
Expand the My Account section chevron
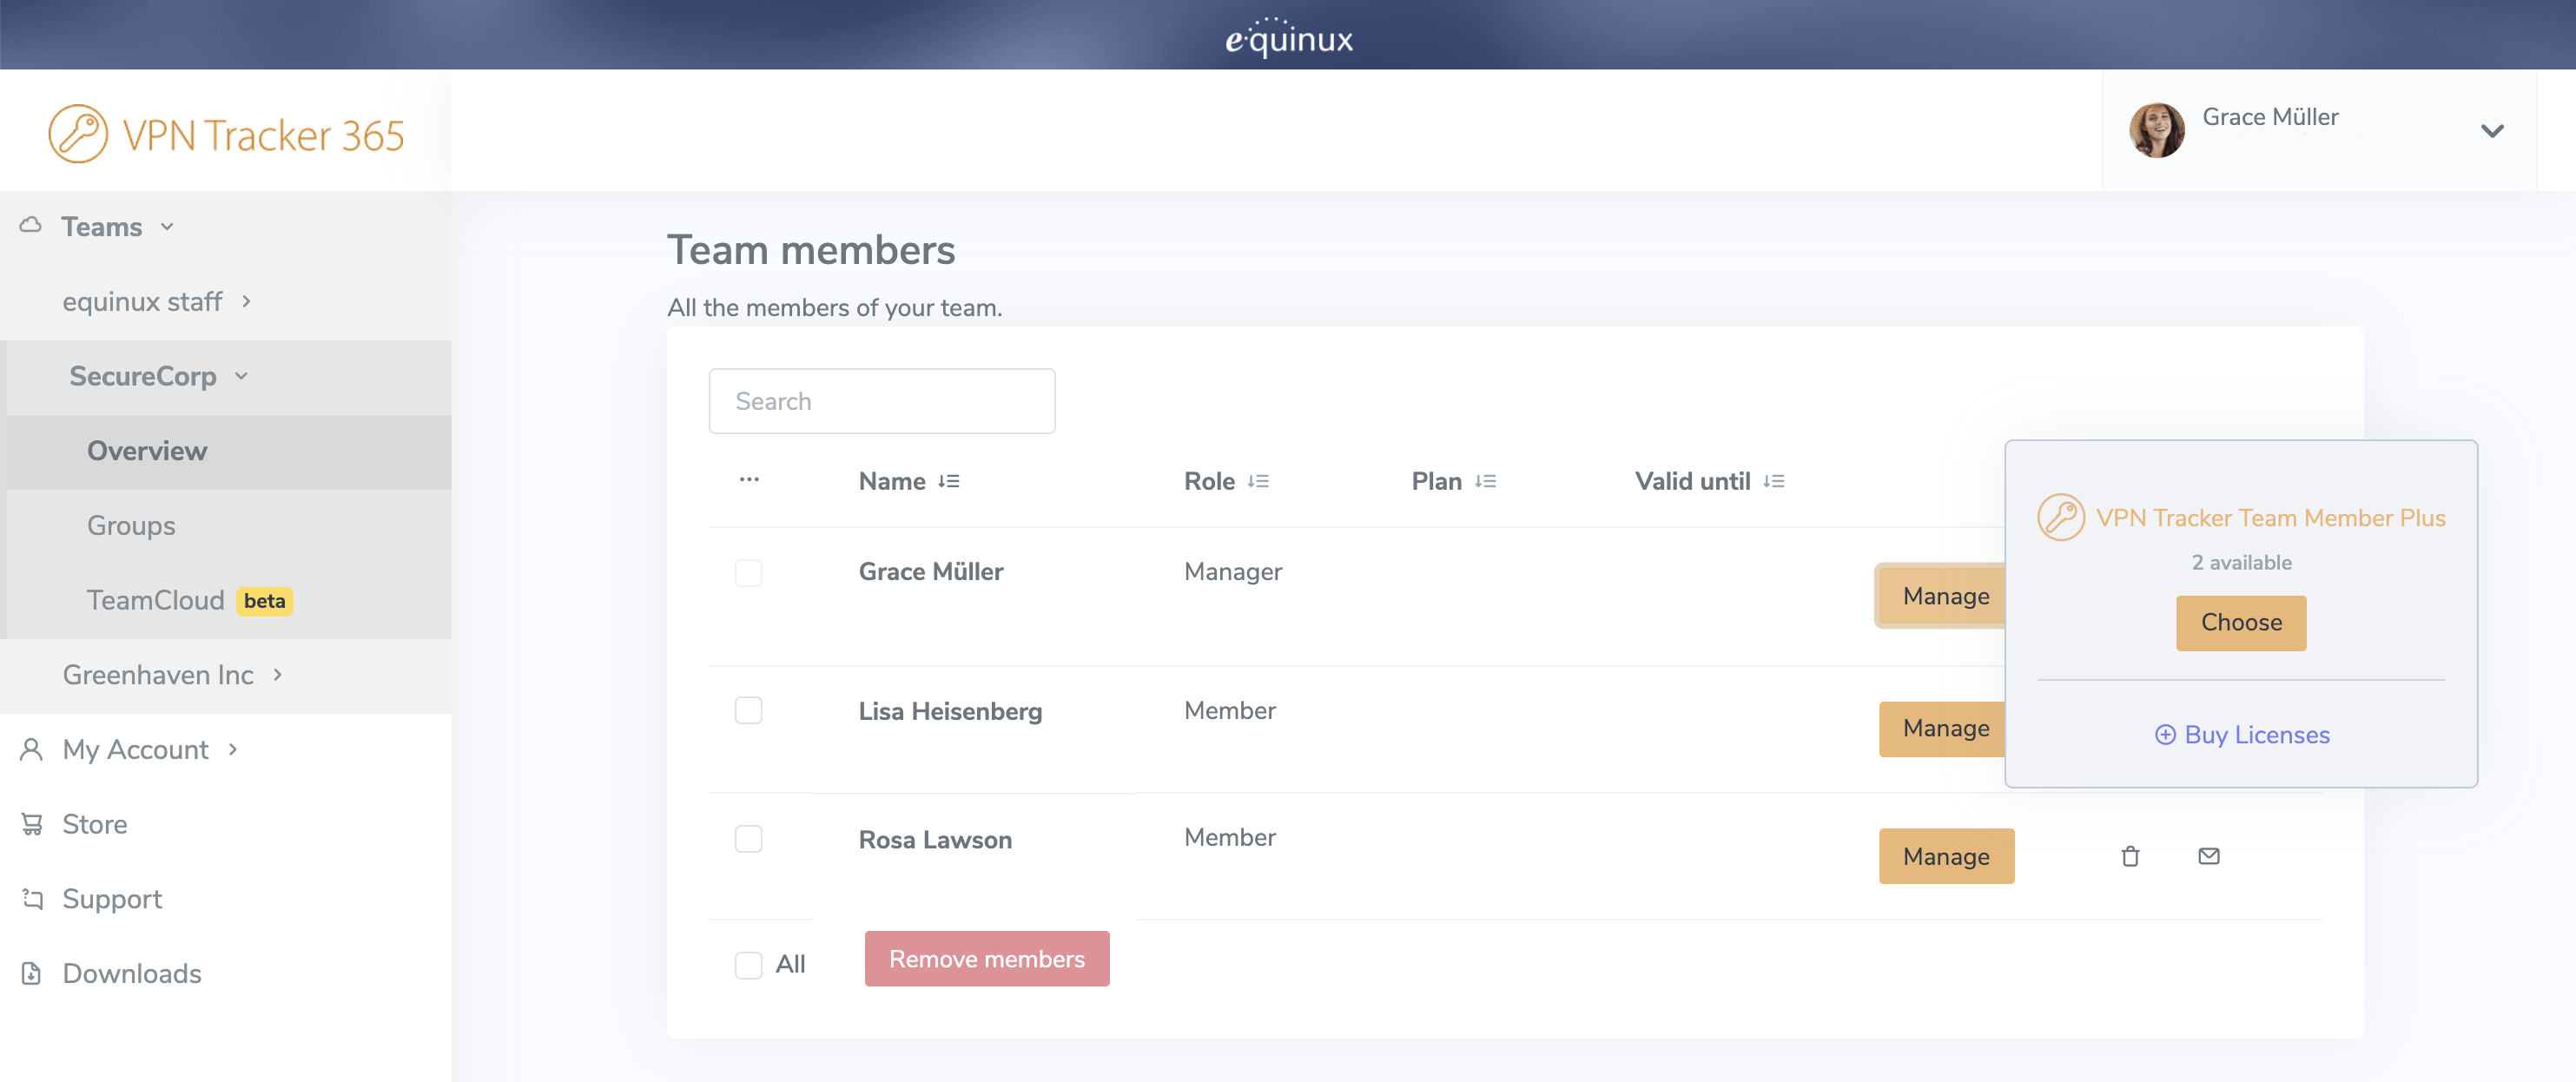233,749
